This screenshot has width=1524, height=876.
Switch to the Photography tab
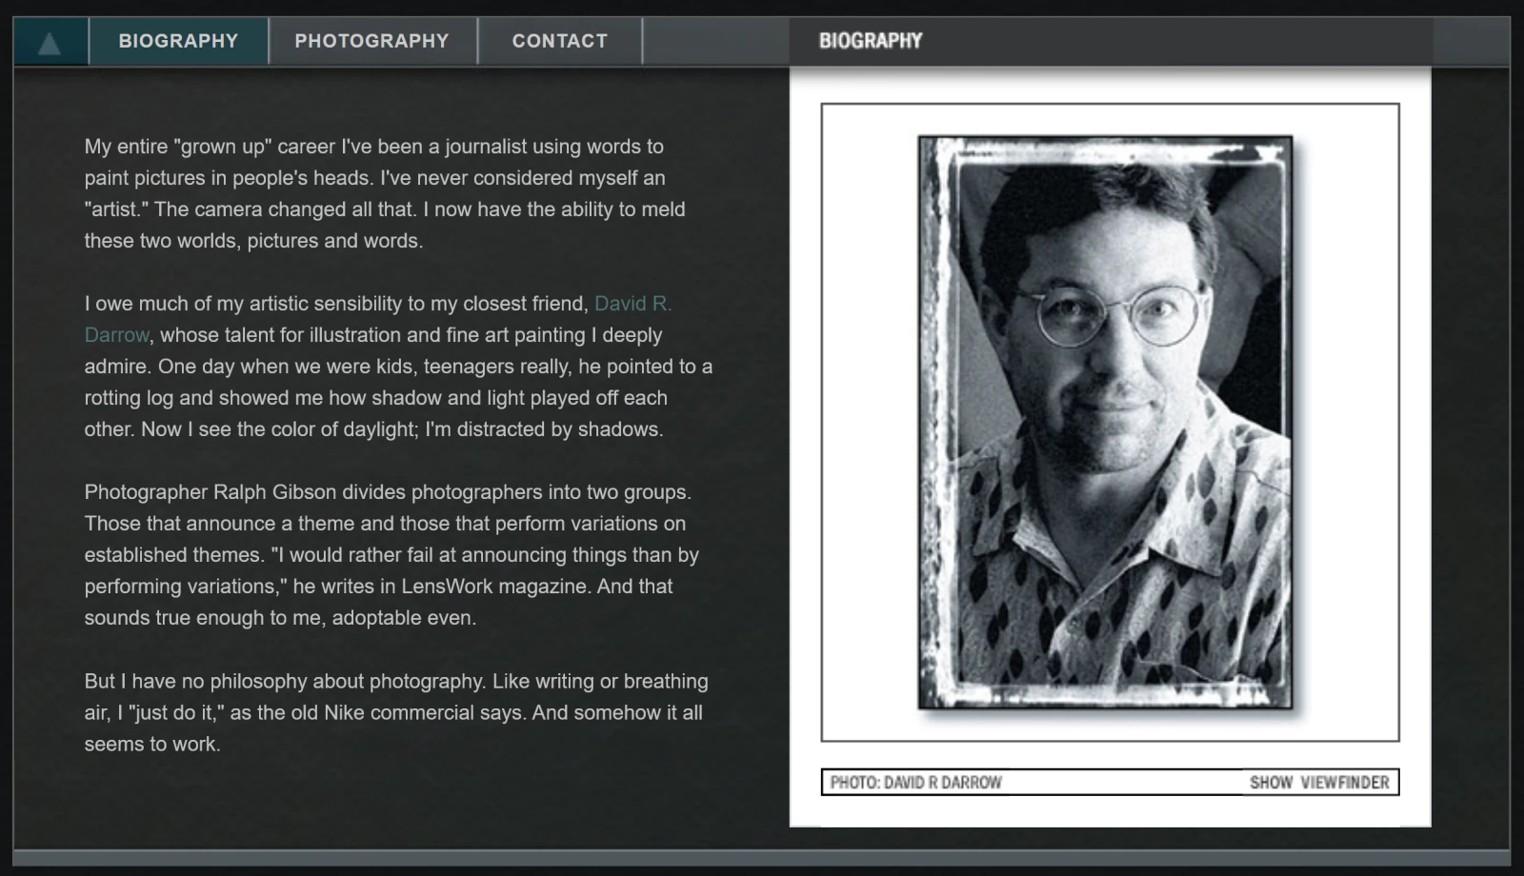coord(371,41)
